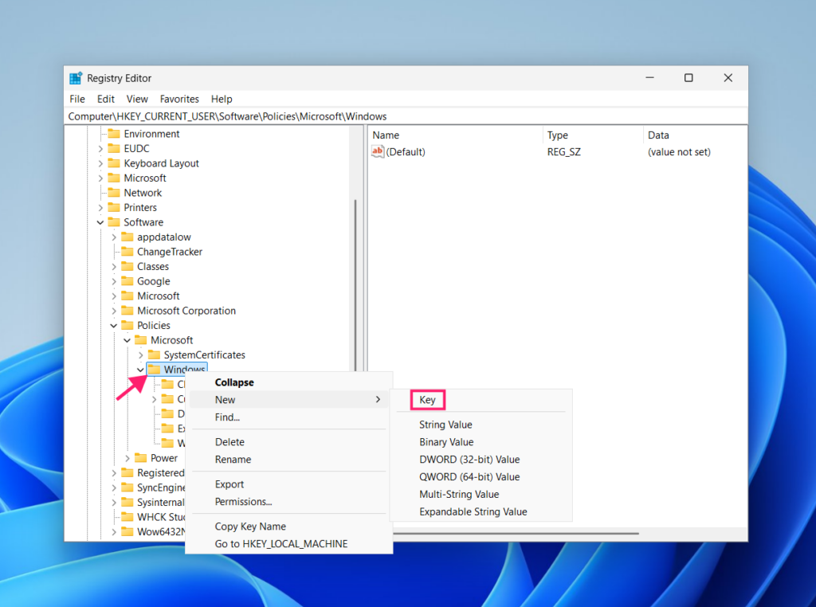
Task: Click the Wow6432Node folder icon
Action: click(x=127, y=531)
